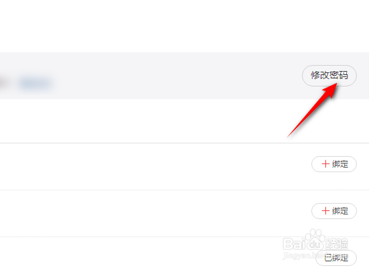Click the second 绑定 button

point(334,211)
